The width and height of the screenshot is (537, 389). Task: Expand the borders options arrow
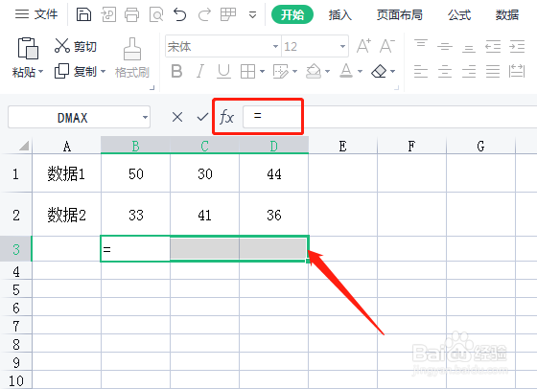262,72
